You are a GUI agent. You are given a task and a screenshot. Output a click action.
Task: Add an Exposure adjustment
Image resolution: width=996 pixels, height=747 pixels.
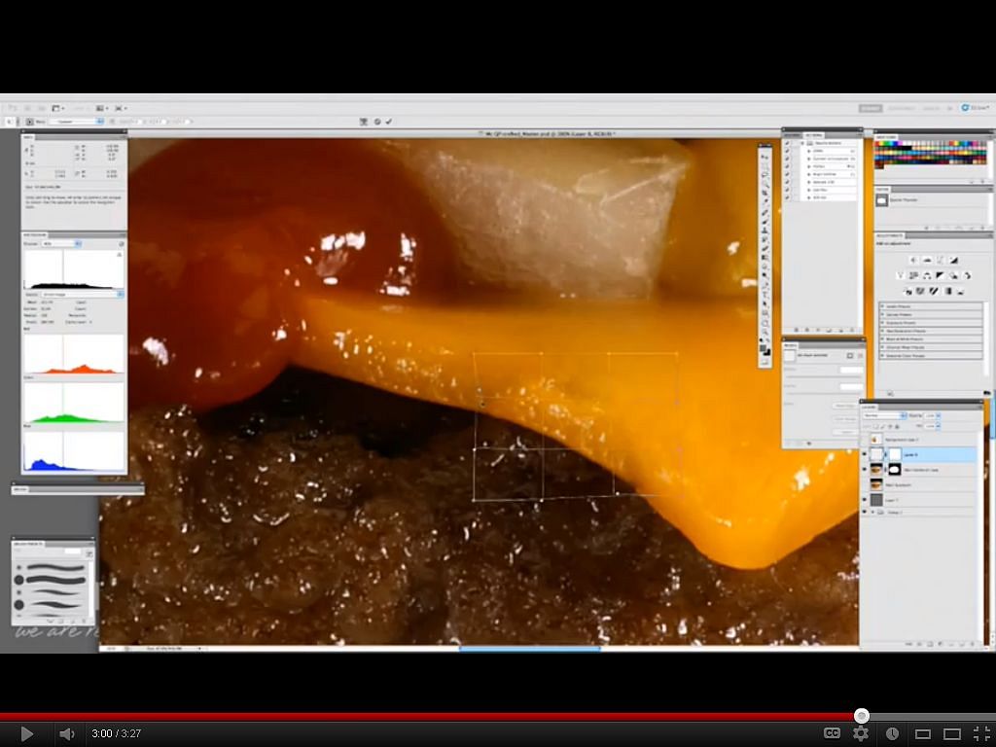tap(953, 260)
